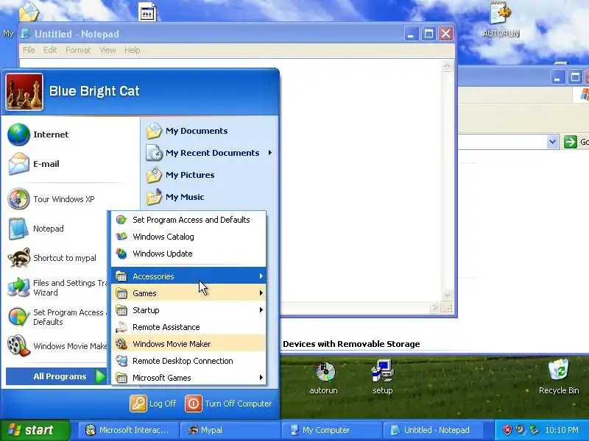Screen dimensions: 589x441
Task: Open the address bar dropdown in My Computer
Action: click(x=552, y=142)
